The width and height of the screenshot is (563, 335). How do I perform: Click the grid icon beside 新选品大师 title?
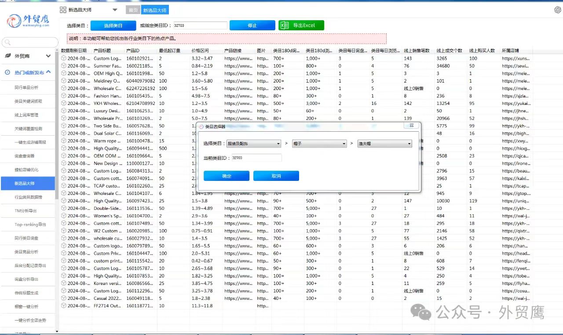[x=63, y=10]
